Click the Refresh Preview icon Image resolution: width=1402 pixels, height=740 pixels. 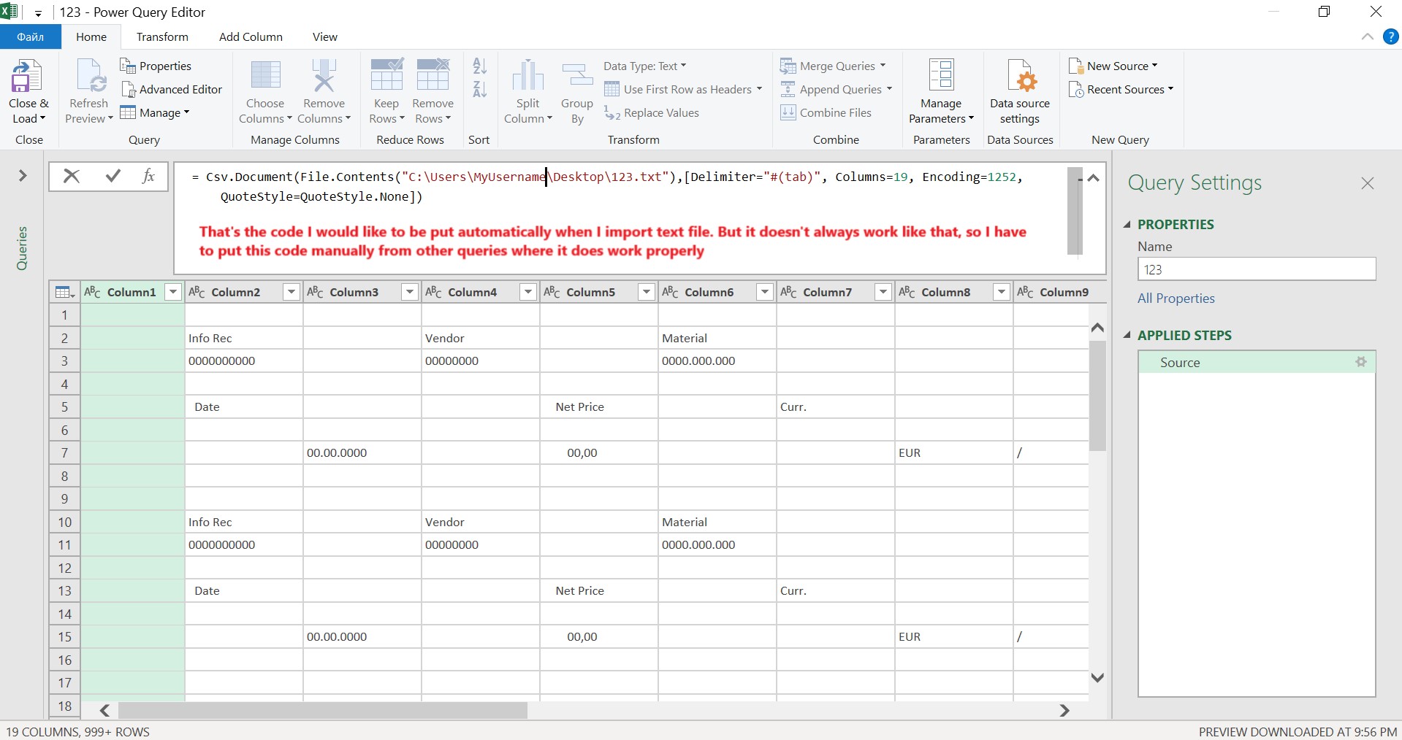[90, 76]
